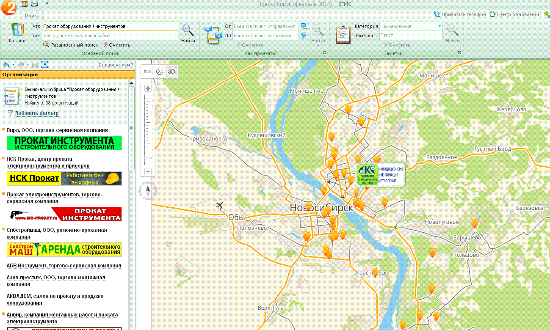The image size is (550, 330).
Task: Click the Найти magnifier in Основной поиск
Action: 188,33
